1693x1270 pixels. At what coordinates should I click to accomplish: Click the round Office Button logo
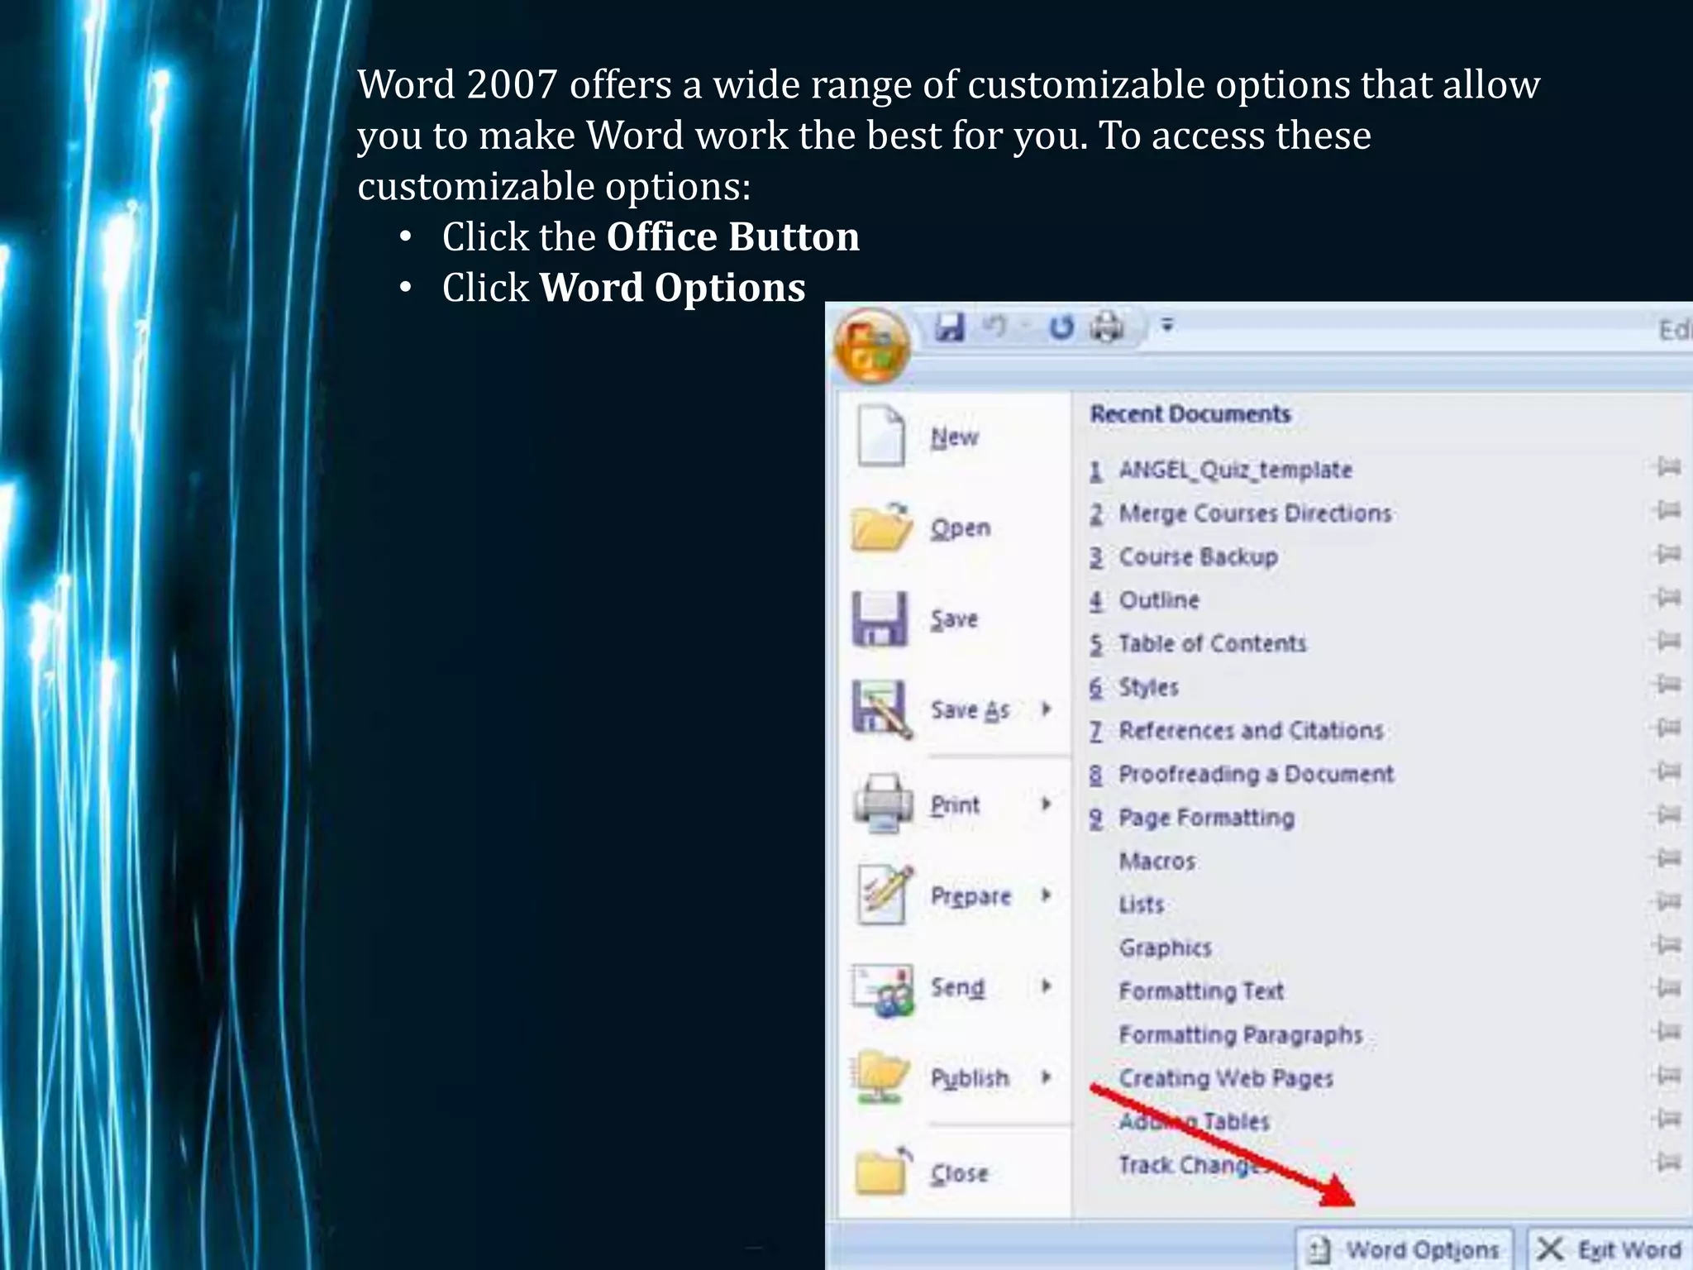tap(872, 346)
